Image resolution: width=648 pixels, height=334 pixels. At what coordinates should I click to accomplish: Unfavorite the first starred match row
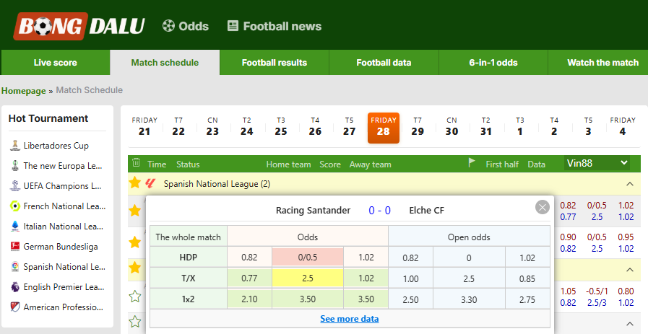134,211
